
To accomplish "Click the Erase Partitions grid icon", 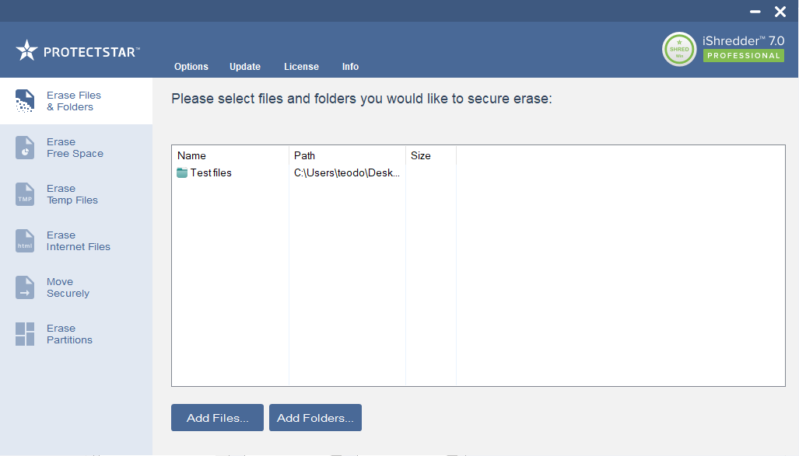I will point(25,334).
